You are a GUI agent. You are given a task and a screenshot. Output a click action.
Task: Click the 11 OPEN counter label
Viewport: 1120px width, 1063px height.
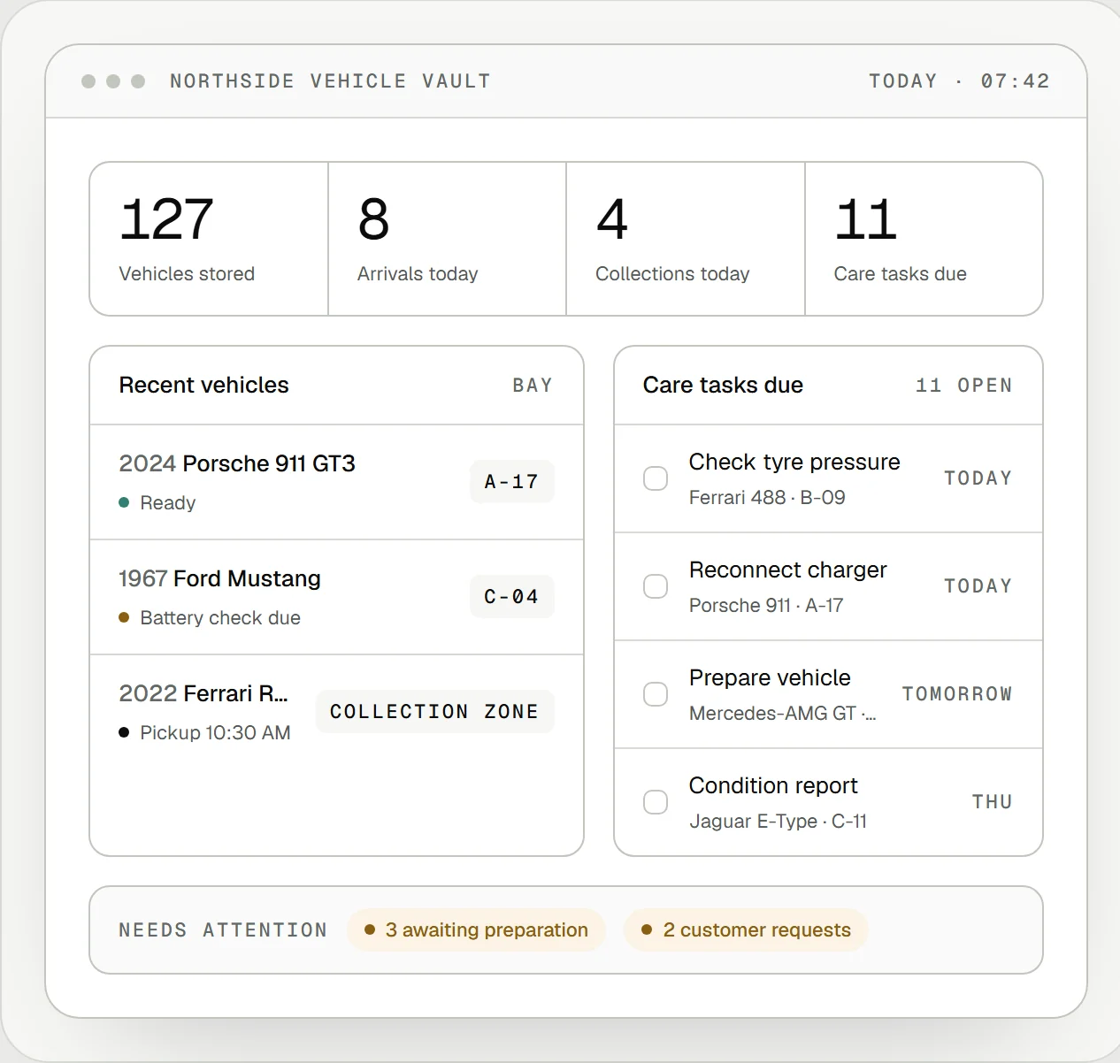964,386
